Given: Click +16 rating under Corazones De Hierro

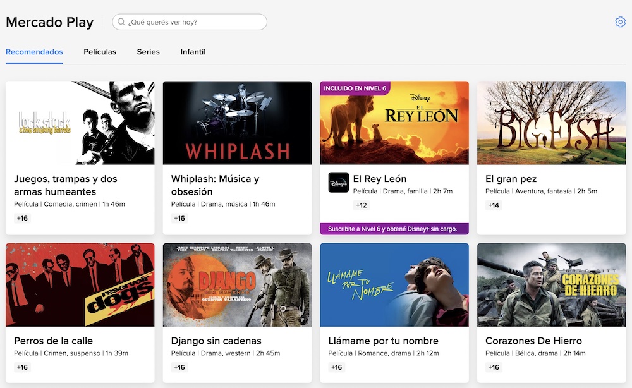Looking at the screenshot, I should tap(494, 367).
